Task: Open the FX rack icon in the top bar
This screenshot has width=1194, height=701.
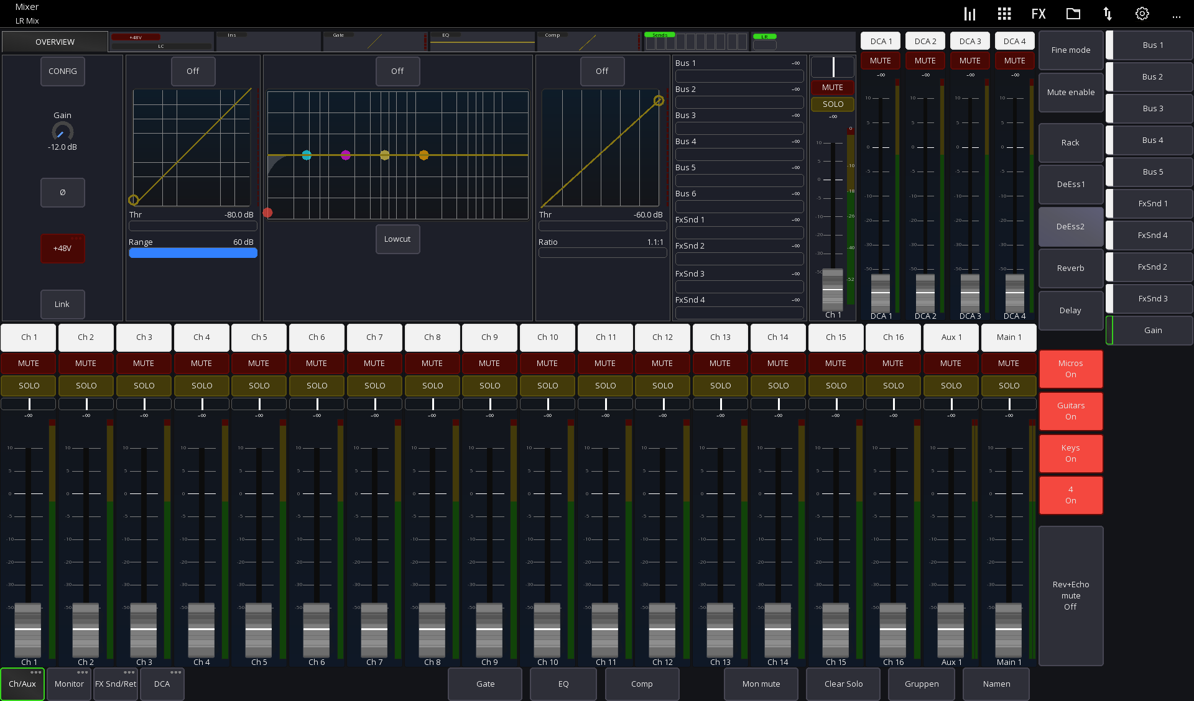Action: tap(1038, 13)
